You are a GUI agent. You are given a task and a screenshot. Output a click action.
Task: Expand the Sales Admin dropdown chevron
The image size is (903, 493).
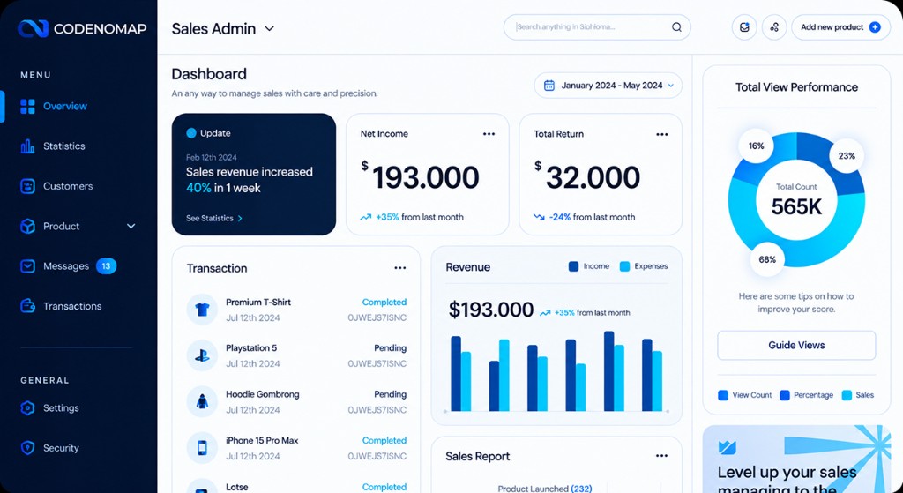pyautogui.click(x=269, y=28)
